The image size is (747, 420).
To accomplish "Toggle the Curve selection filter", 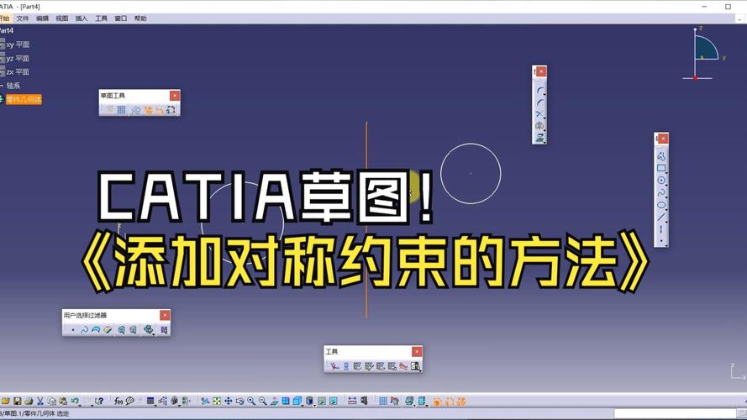I will click(x=84, y=329).
